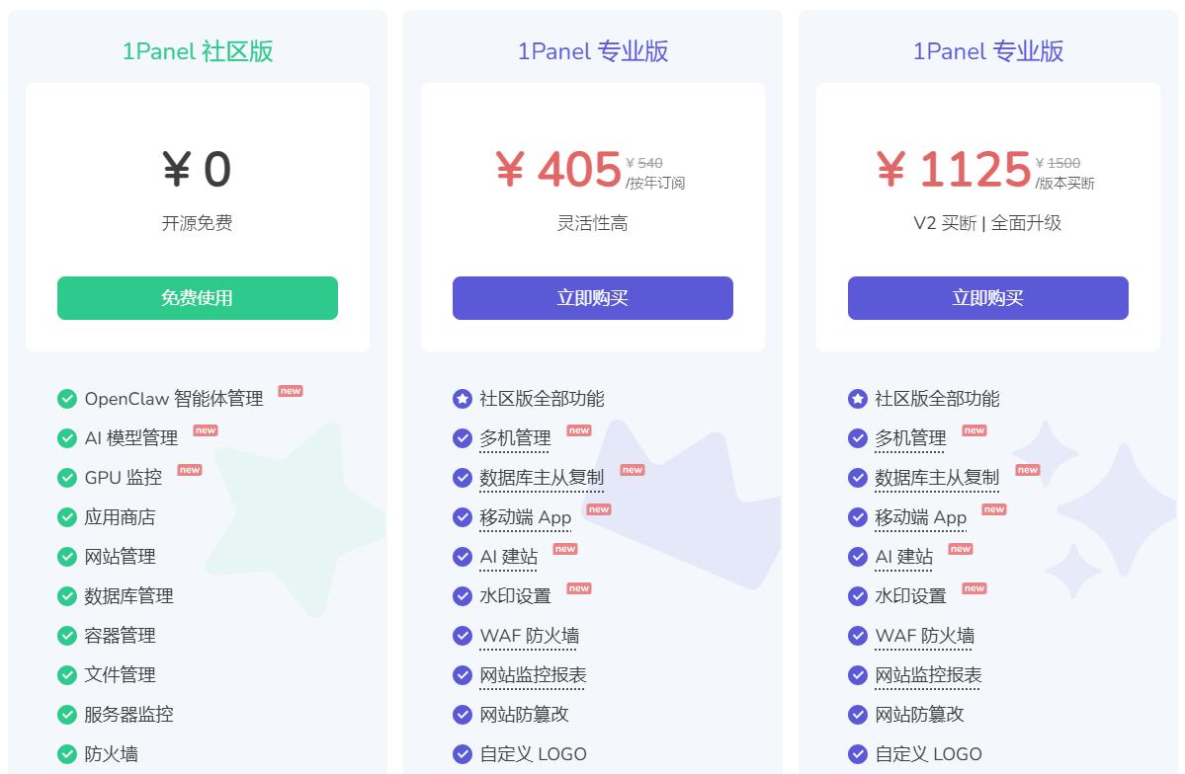Open the 多机管理 link in the ¥405 plan
The width and height of the screenshot is (1185, 774).
(515, 438)
